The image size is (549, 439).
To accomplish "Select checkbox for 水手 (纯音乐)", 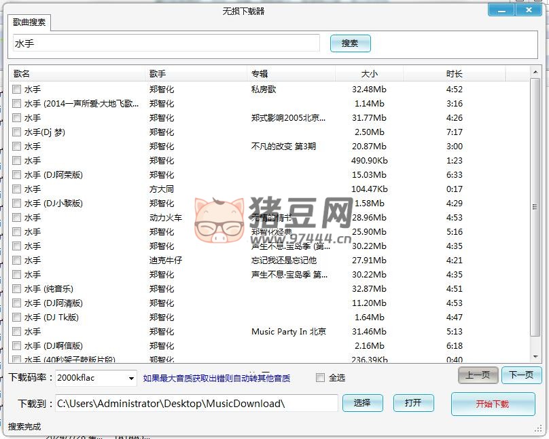I will coord(16,289).
